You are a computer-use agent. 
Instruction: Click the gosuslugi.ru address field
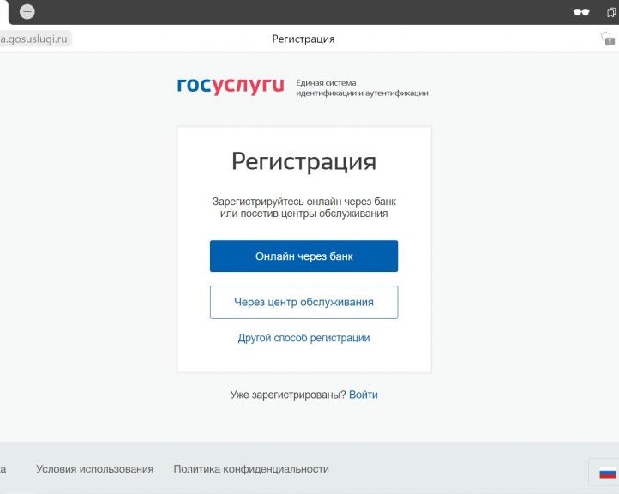pos(35,39)
